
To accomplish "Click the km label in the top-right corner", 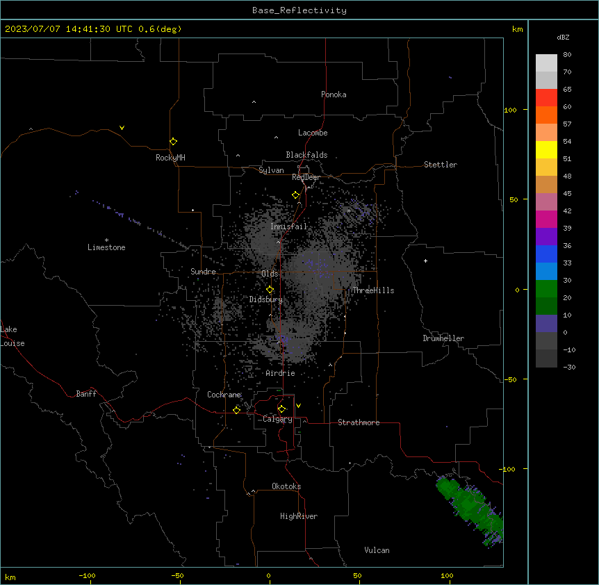I will point(517,29).
